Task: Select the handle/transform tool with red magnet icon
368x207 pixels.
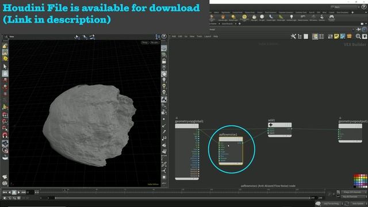Action: pyautogui.click(x=5, y=135)
